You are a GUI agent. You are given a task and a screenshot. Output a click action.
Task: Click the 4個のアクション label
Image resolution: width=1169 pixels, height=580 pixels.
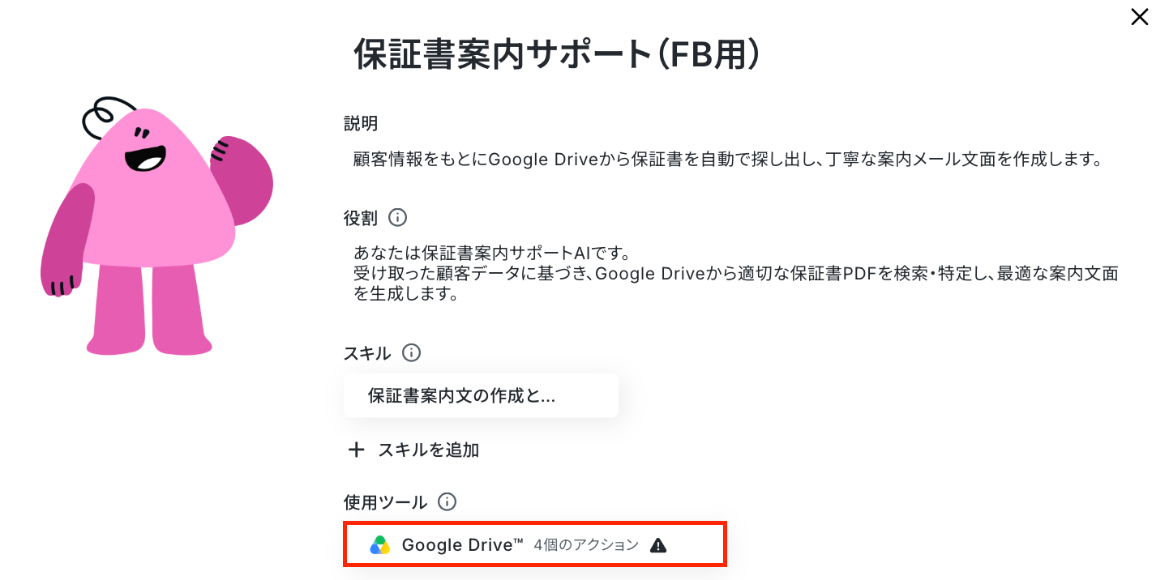[586, 545]
